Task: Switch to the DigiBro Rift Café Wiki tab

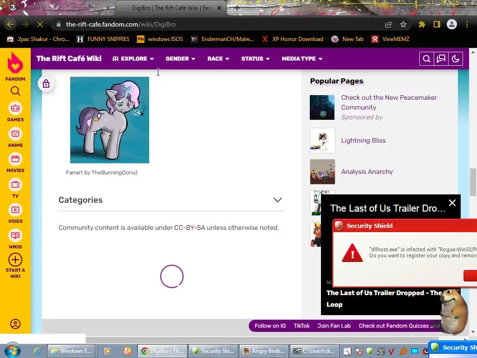Action: pos(171,8)
